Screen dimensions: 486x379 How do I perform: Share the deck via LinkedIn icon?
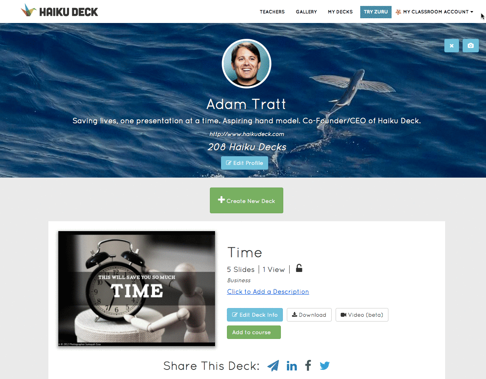coord(292,366)
